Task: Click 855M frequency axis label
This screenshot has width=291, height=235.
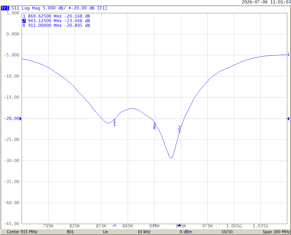Action: click(x=101, y=226)
